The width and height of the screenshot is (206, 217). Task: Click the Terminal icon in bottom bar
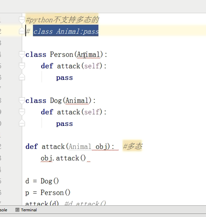pyautogui.click(x=17, y=210)
